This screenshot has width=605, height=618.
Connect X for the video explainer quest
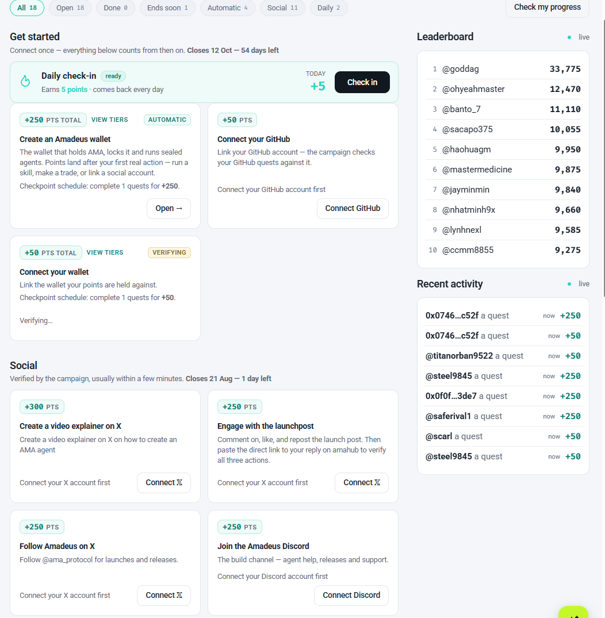click(164, 483)
